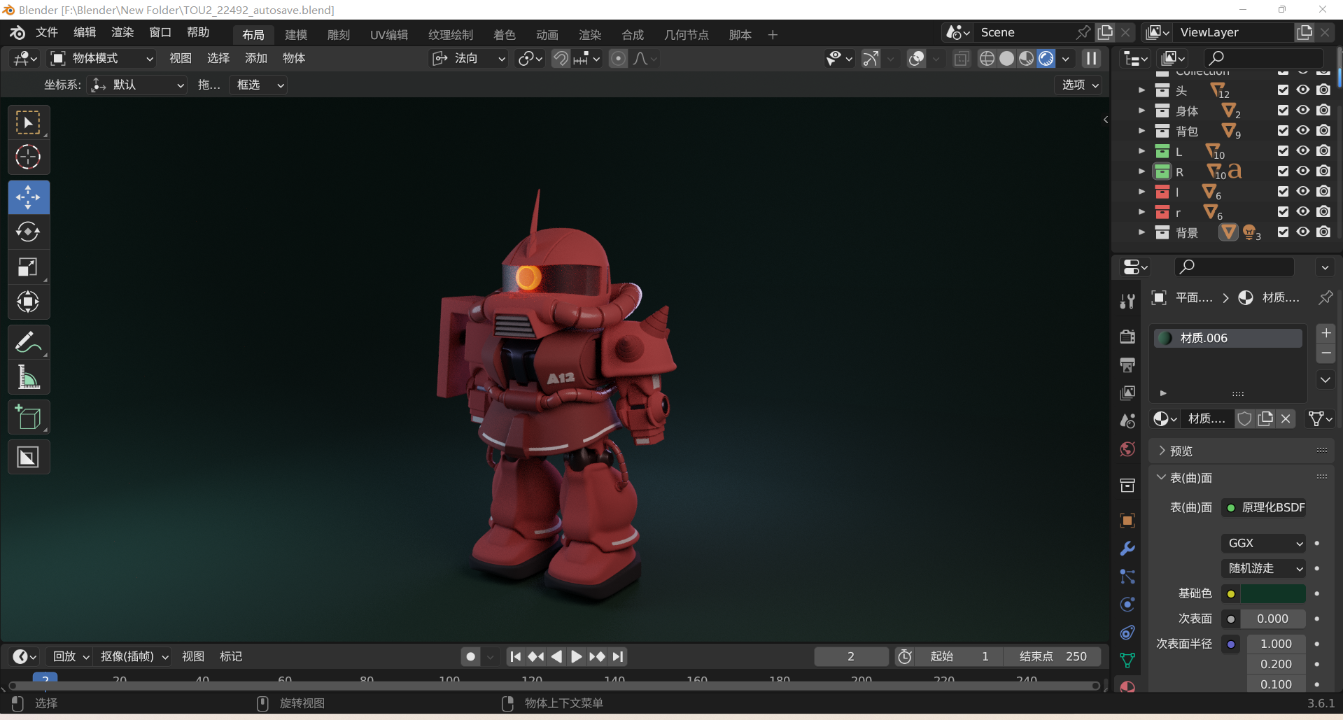Uncheck the 身体 collection checkbox

1282,111
